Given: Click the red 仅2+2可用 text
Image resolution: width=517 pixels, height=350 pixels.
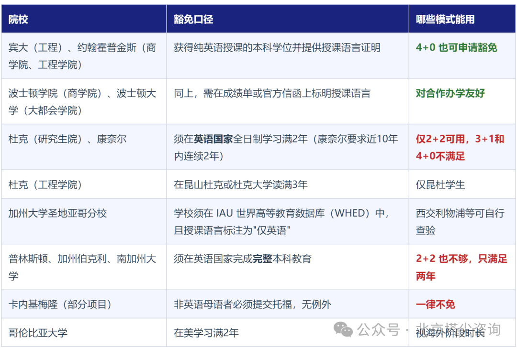Looking at the screenshot, I should [440, 139].
